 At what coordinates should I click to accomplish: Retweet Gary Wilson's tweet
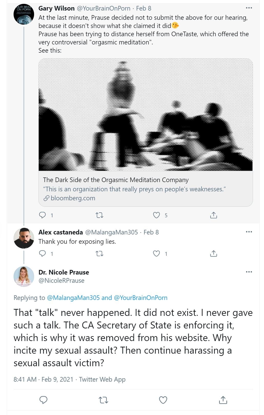99,215
